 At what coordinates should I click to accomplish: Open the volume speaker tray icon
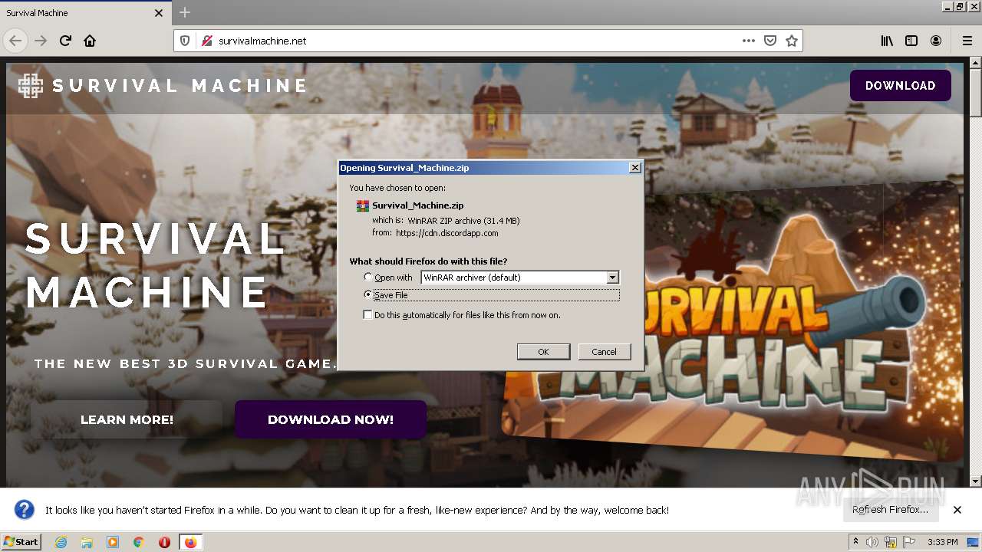click(x=872, y=542)
